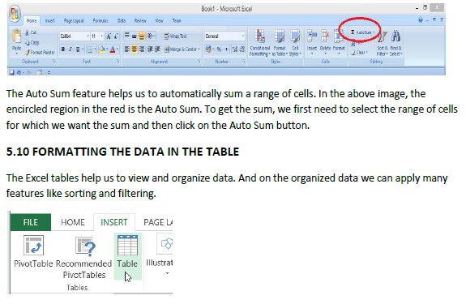Click Increase Indent icon
Screen dimensions: 466x304
(157, 49)
